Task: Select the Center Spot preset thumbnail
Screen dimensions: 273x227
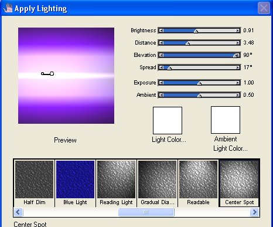Action: click(x=239, y=179)
